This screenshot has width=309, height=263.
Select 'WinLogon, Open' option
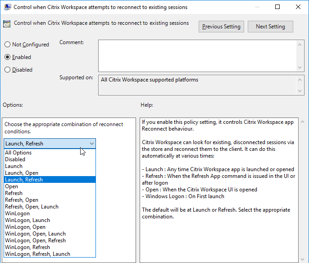(50, 227)
